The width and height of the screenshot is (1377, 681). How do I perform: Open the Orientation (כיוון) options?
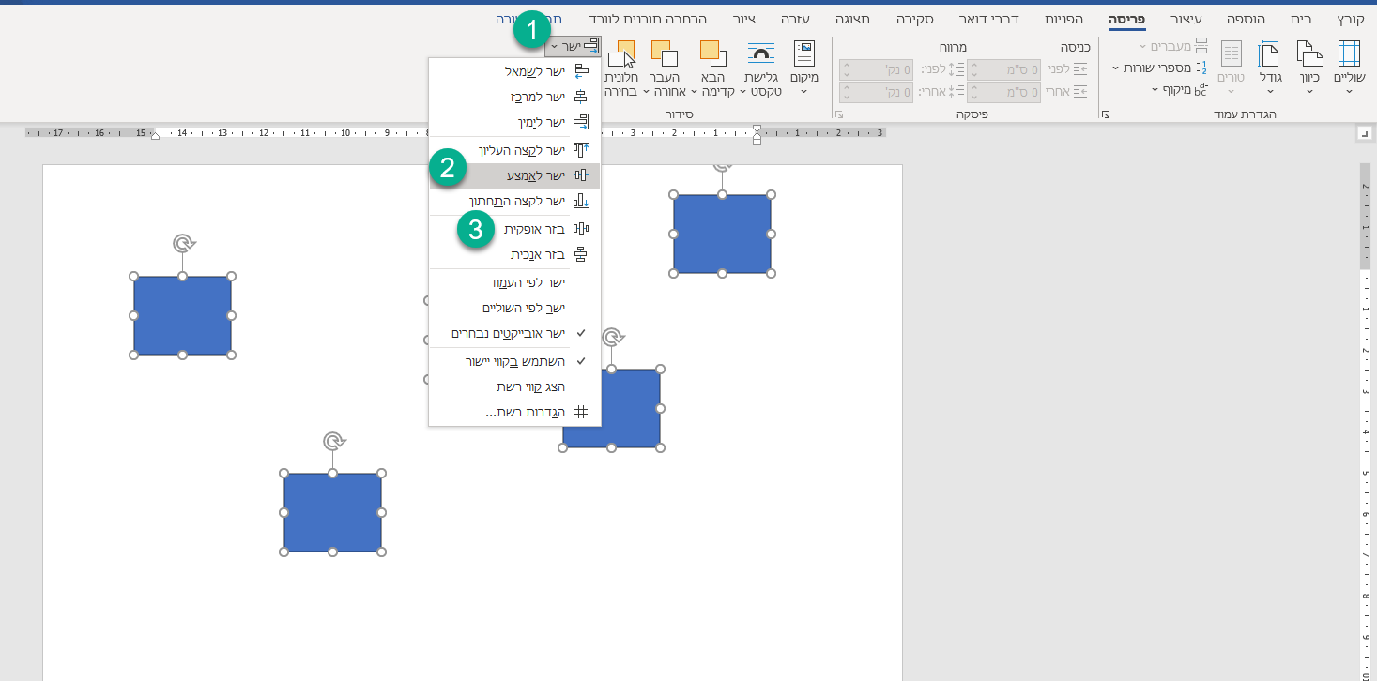tap(1309, 66)
